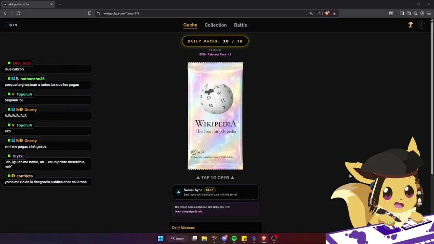This screenshot has height=244, width=434.
Task: Click the Daily Packs 10 / 10 counter
Action: point(215,41)
